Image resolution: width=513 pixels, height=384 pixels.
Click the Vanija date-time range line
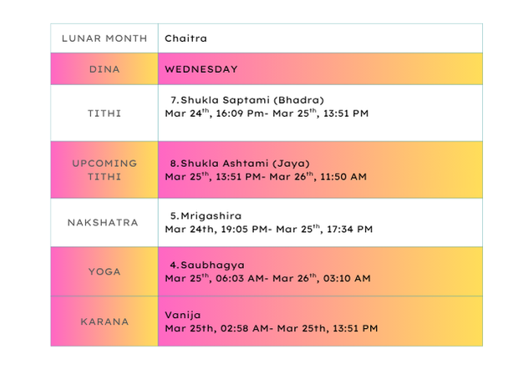[x=271, y=328]
